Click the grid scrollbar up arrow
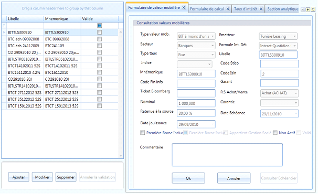Viewport: 318px width, 194px height. click(x=121, y=32)
